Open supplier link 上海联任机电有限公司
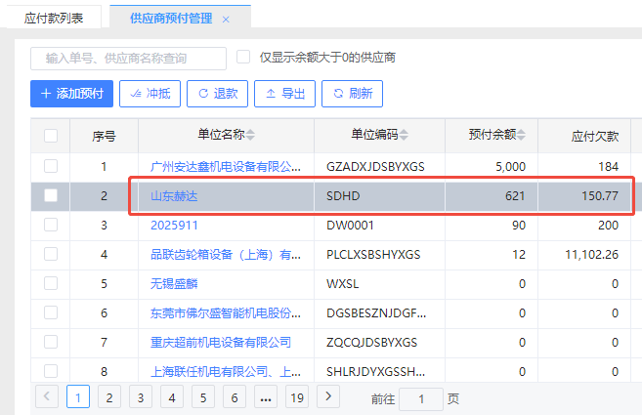Viewport: 642px width, 415px height. [226, 372]
